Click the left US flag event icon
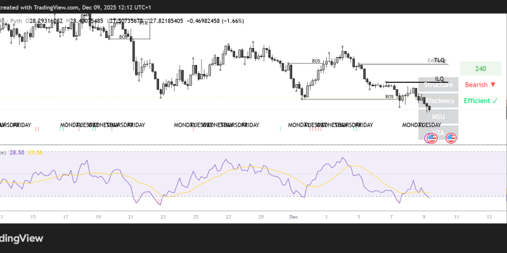Viewport: 507px width, 253px height. click(431, 137)
